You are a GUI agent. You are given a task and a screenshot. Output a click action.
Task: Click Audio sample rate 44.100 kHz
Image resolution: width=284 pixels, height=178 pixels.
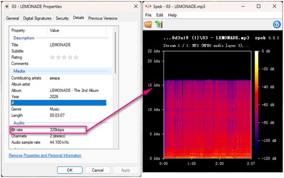(59, 142)
